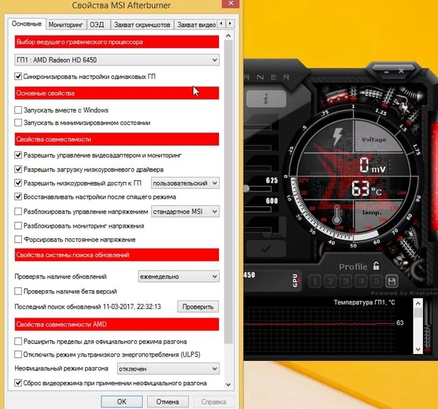Close the Свойства MSI Afterburner dialog

[x=231, y=3]
